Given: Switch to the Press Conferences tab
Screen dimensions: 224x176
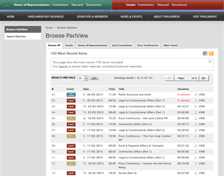Looking at the screenshot, I should (x=147, y=45).
